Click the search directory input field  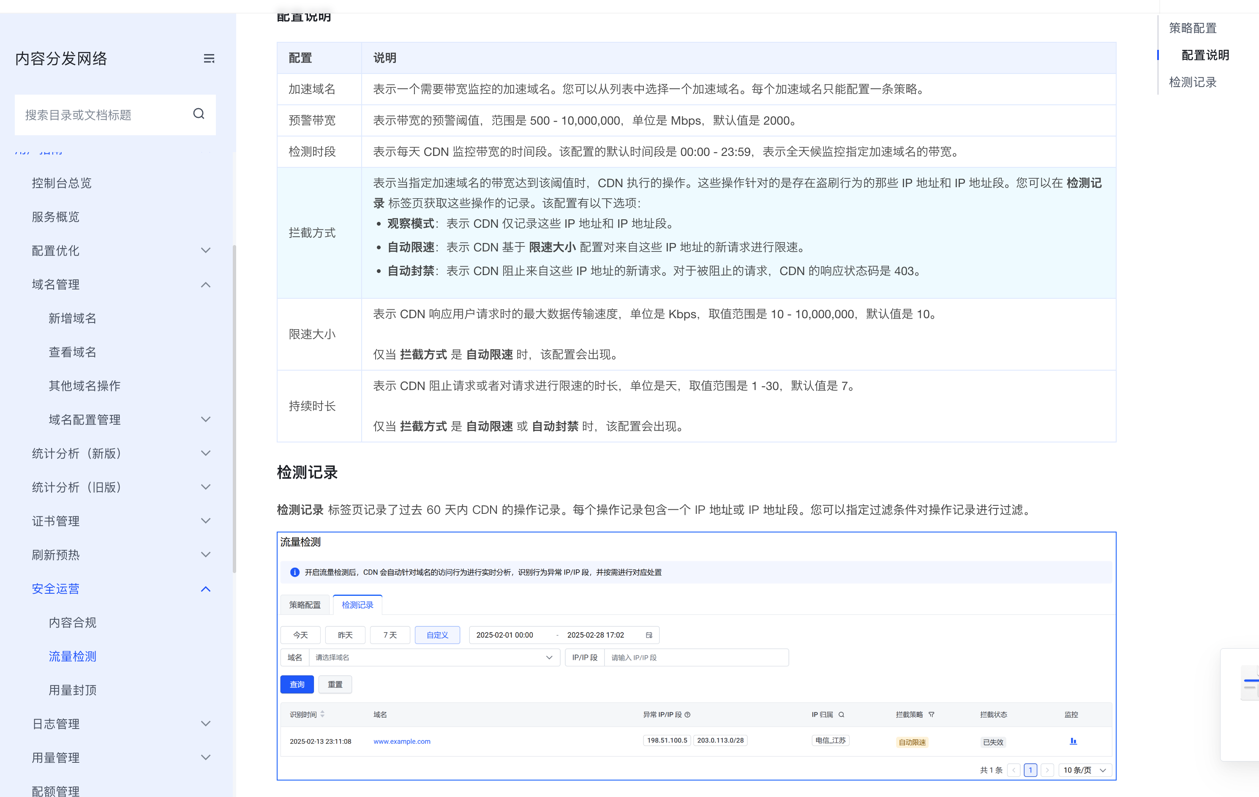coord(115,115)
